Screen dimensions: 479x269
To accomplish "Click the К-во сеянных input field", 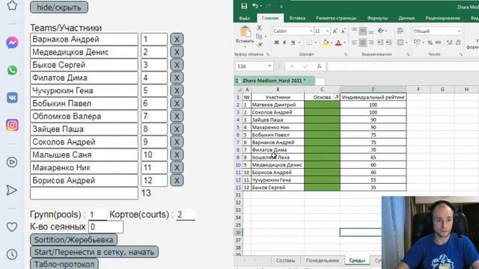I will (x=106, y=227).
